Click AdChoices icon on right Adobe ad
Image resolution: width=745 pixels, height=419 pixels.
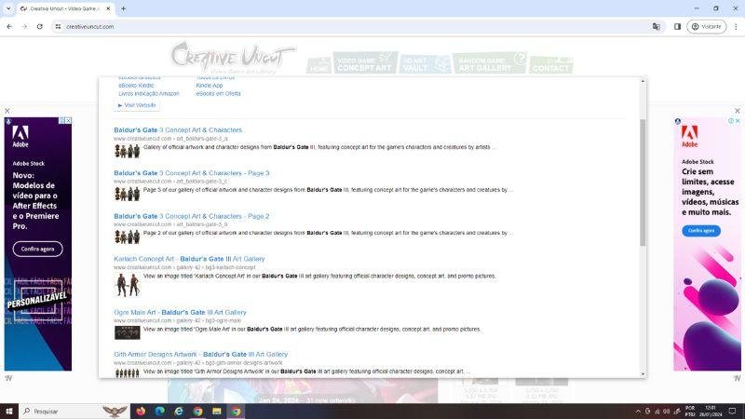pyautogui.click(x=731, y=121)
